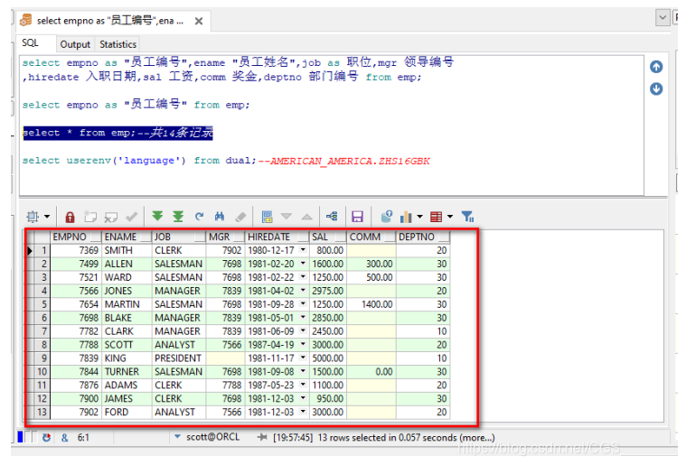Click the SMITH name cell
686x465 pixels.
pos(127,250)
